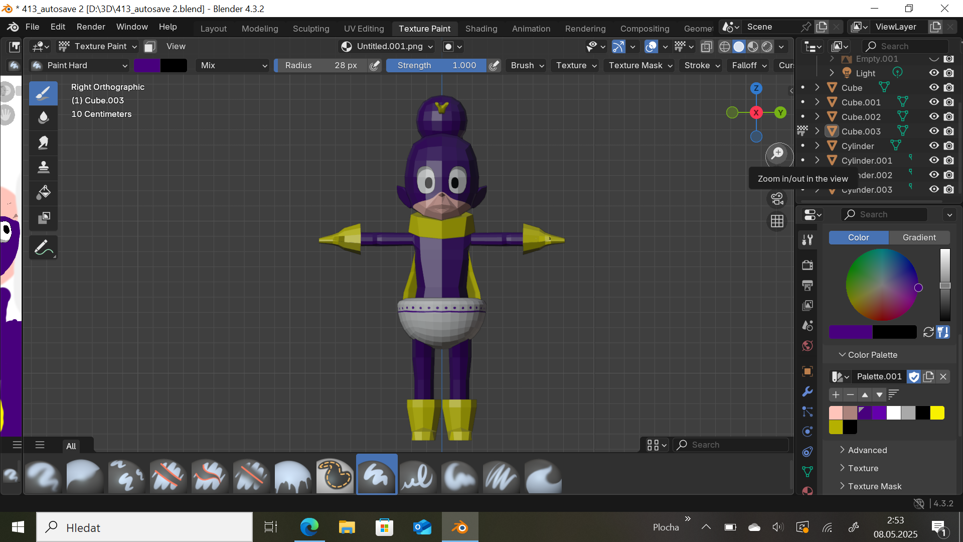Toggle strength pressure sensitivity
Screen dimensions: 963x542
point(494,65)
